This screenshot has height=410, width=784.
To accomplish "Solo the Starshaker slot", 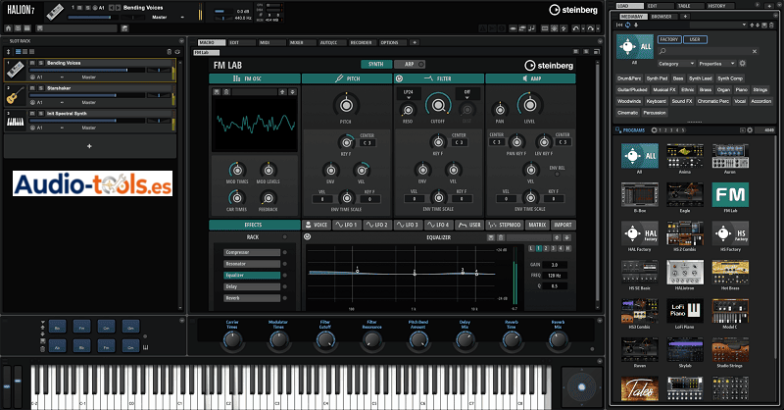I will click(40, 88).
